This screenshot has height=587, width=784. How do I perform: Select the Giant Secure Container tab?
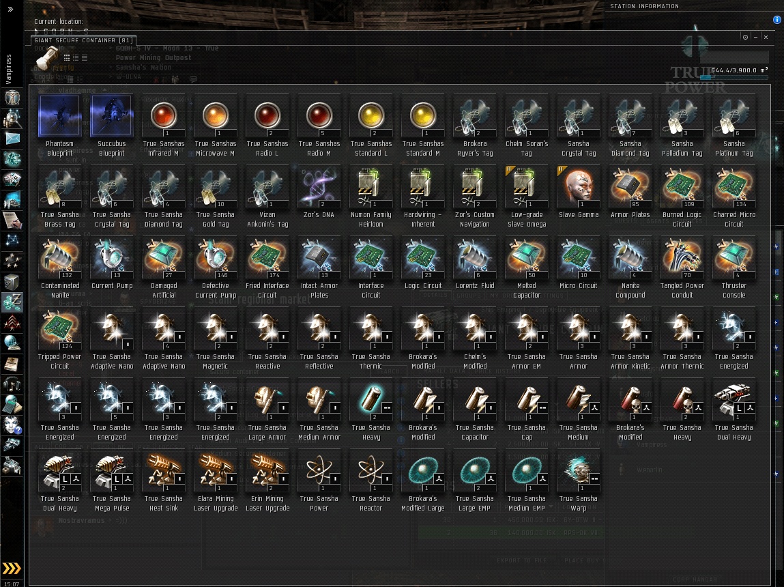click(83, 40)
